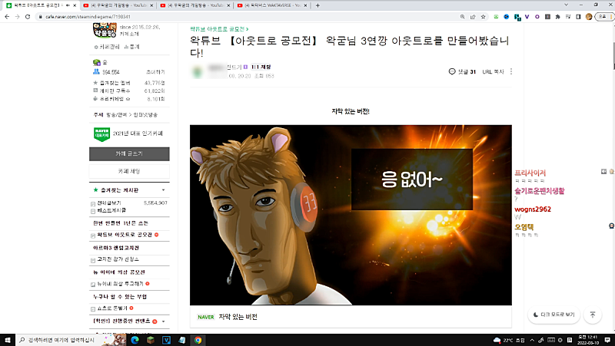Open the 고지전 참가 신청스 board

pyautogui.click(x=118, y=259)
